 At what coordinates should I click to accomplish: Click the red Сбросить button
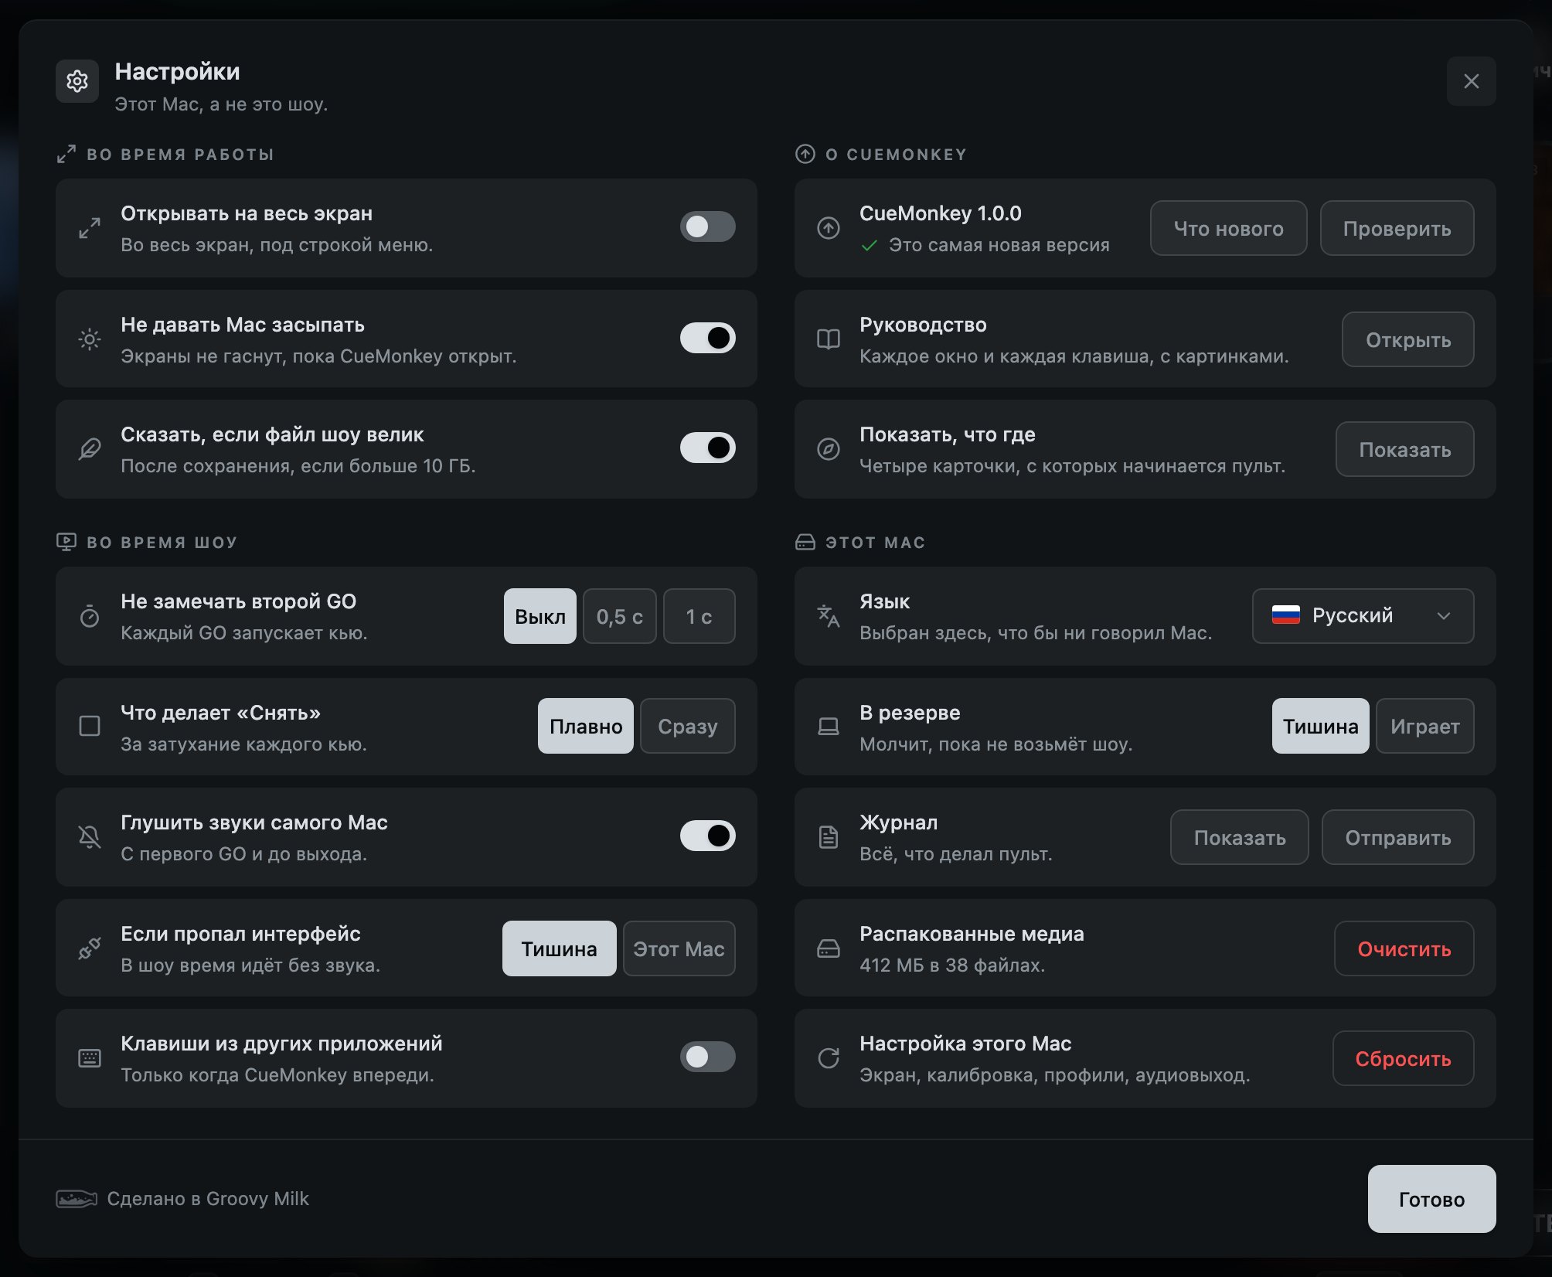coord(1404,1058)
